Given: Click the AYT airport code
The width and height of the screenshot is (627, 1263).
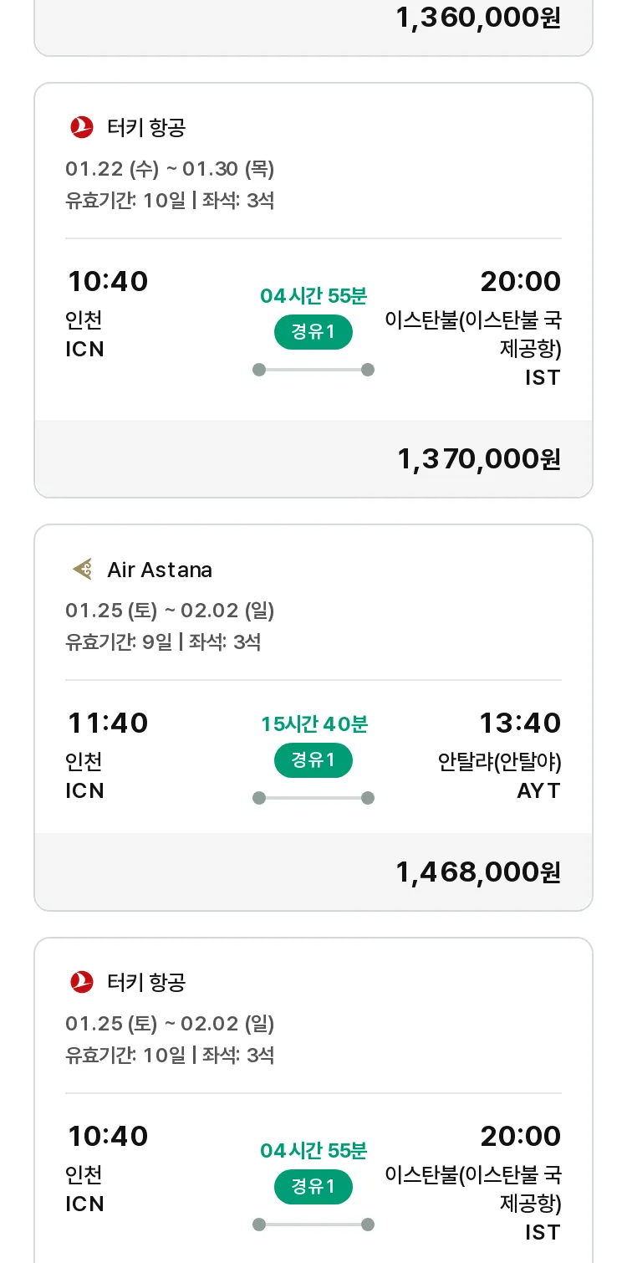Looking at the screenshot, I should pos(538,790).
